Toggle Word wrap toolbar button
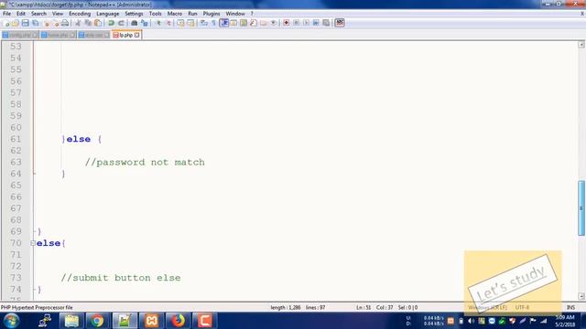The height and width of the screenshot is (329, 586). click(x=204, y=23)
